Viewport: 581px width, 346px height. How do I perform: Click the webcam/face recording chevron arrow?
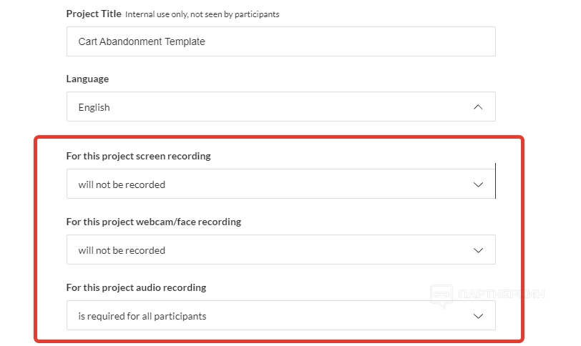pos(479,250)
